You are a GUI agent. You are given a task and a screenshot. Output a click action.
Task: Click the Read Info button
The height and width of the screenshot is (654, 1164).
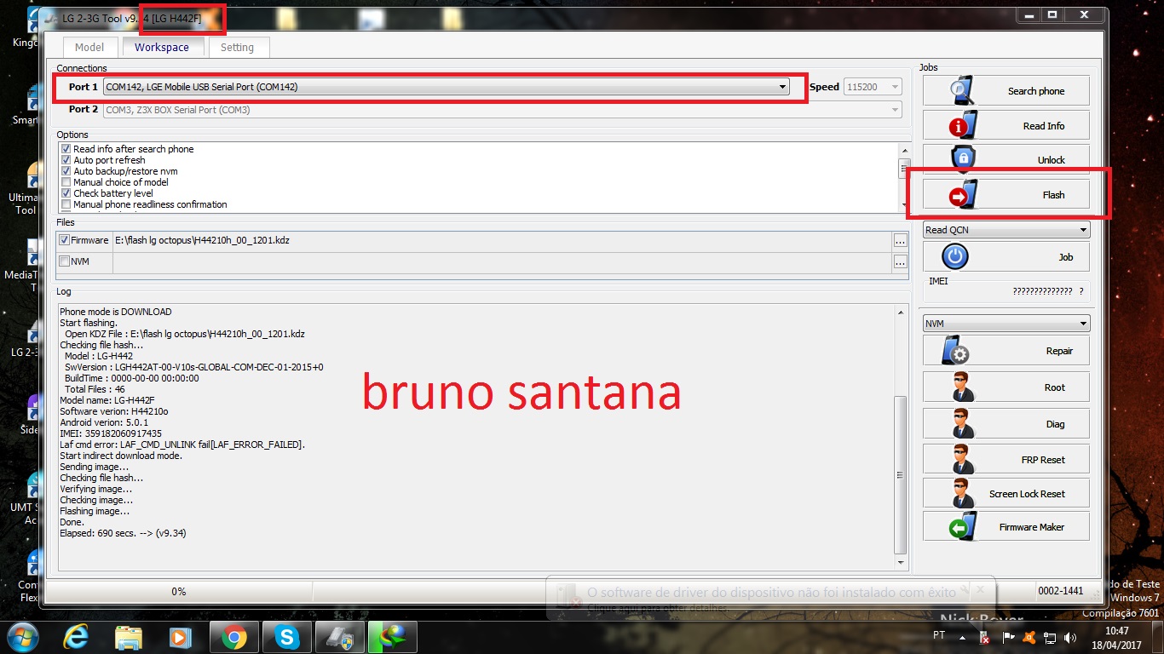pos(1006,125)
